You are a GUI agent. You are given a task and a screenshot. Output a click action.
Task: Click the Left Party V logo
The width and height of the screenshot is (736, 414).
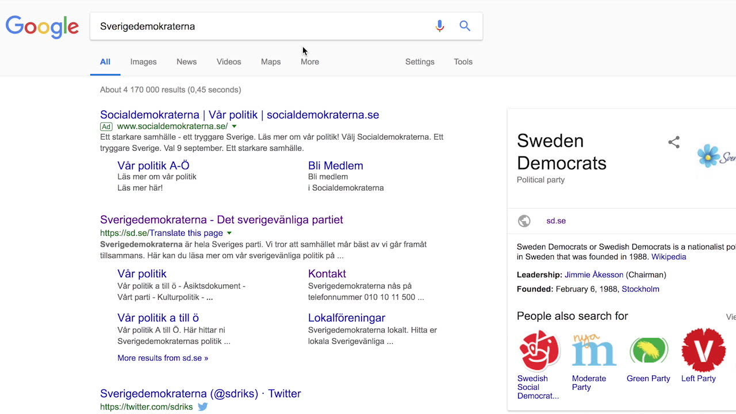point(703,350)
